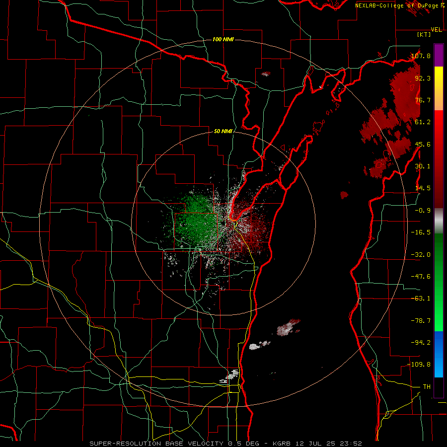
Task: Click the 50 NMI range ring label
Action: [223, 132]
